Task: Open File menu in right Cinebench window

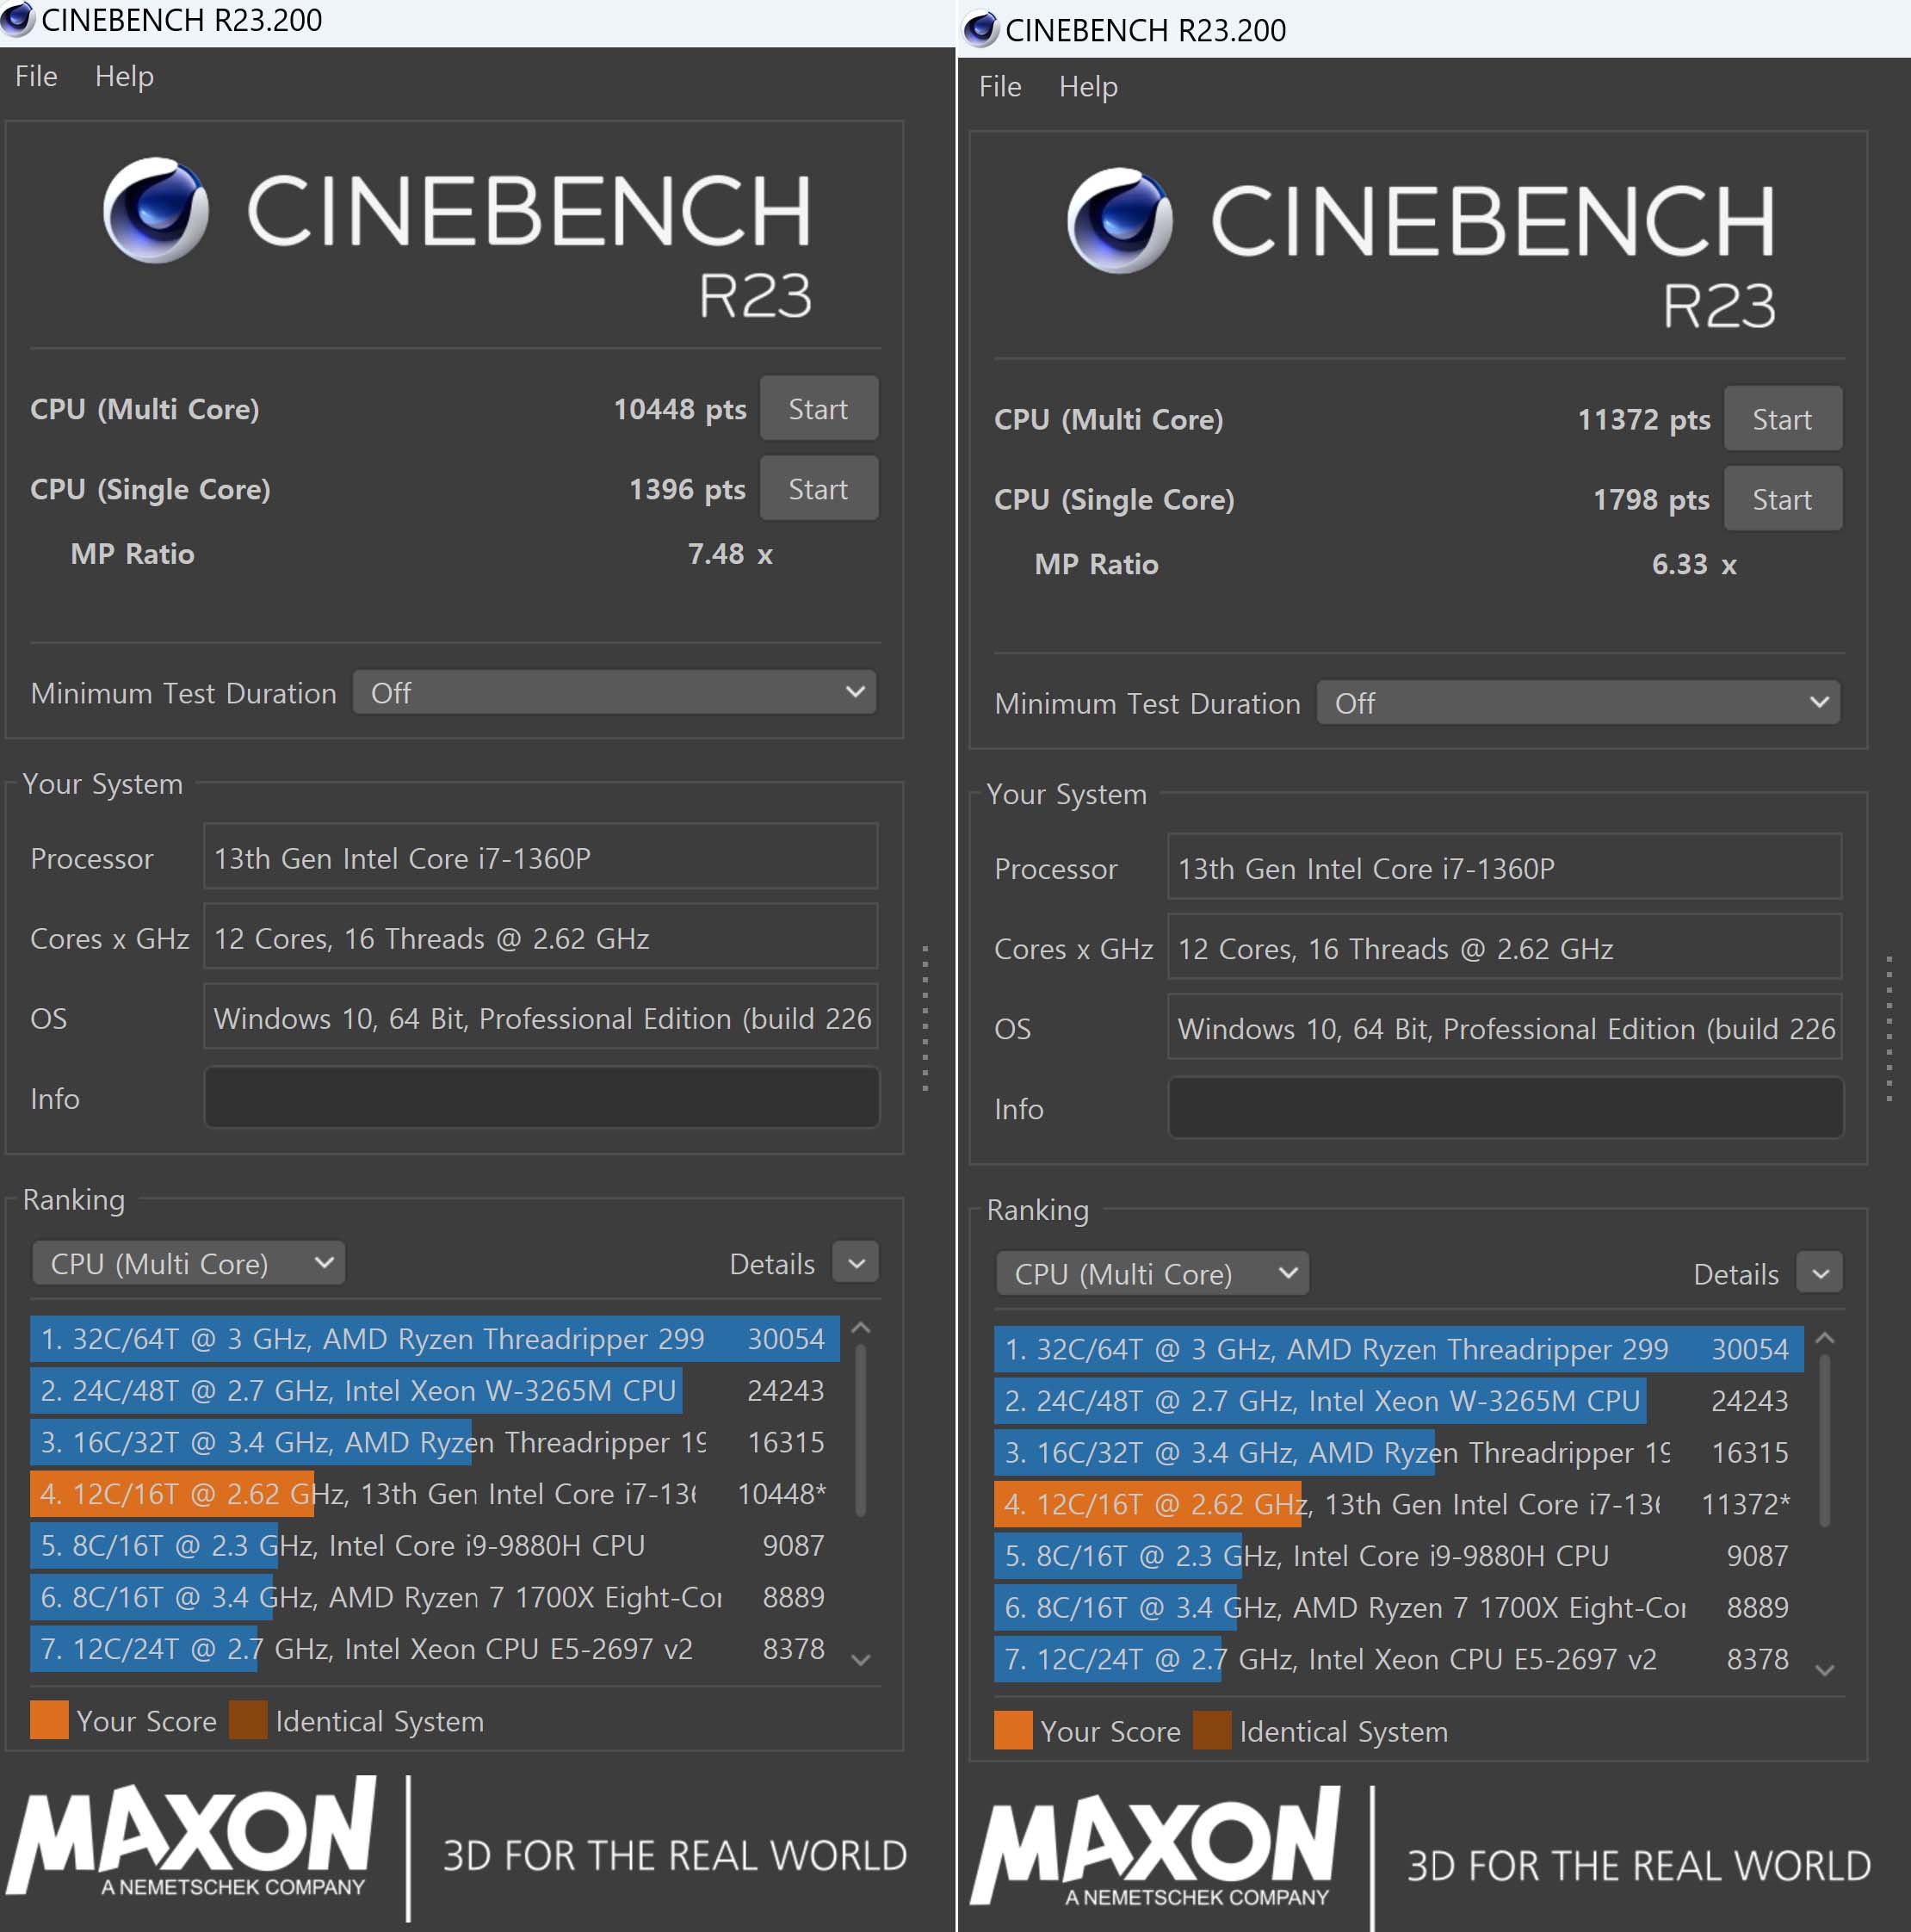Action: tap(1000, 87)
